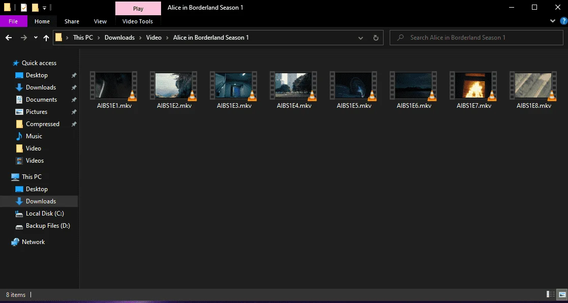The image size is (568, 303).
Task: Expand the chevron after This PC breadcrumb
Action: point(99,38)
